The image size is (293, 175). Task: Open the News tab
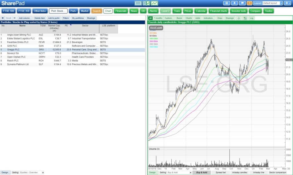pos(134,11)
